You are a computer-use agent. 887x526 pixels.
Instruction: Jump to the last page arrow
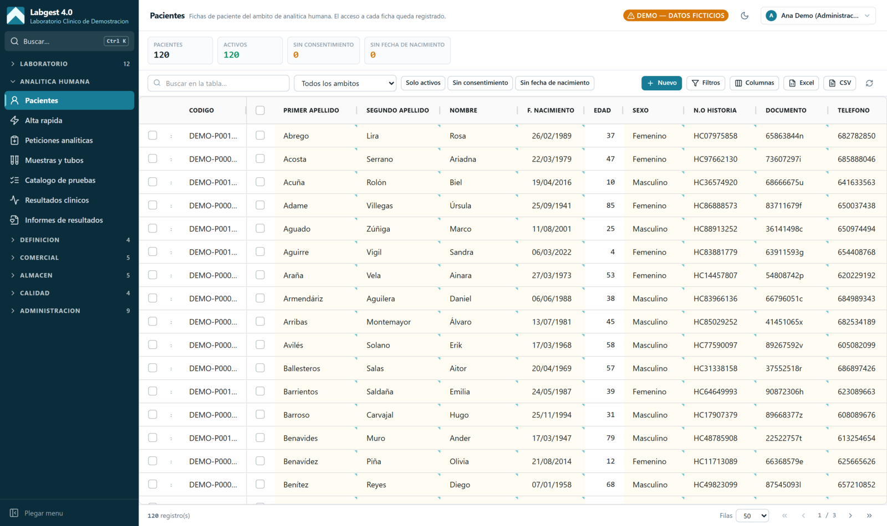(869, 515)
